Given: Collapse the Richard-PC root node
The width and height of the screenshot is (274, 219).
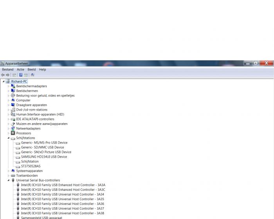Looking at the screenshot, I should (x=4, y=81).
